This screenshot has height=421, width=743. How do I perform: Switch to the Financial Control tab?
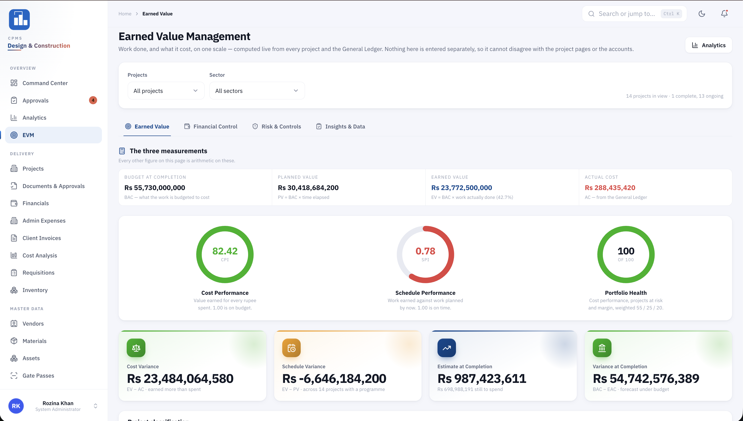click(x=211, y=127)
